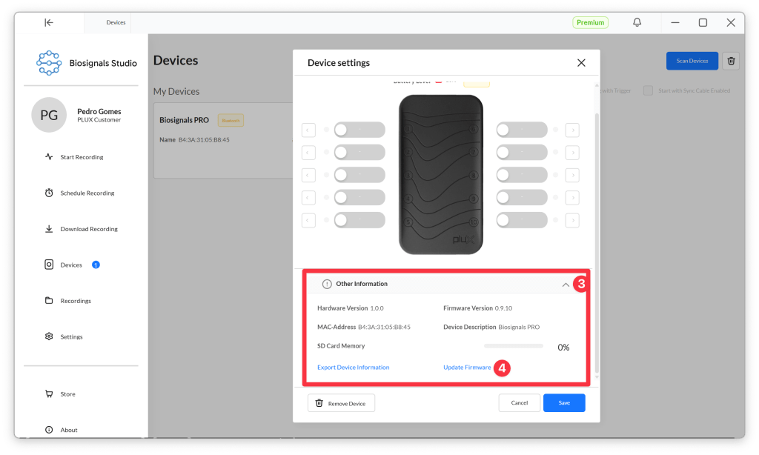Click the Firmware Version 0.9.10 text
Screen dimensions: 759x455
pos(478,308)
